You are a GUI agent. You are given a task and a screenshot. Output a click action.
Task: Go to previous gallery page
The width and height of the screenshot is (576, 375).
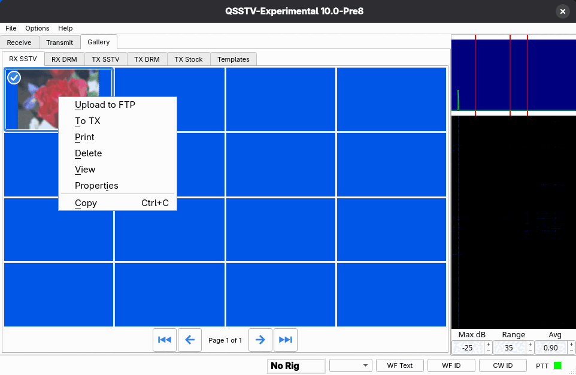coord(190,340)
